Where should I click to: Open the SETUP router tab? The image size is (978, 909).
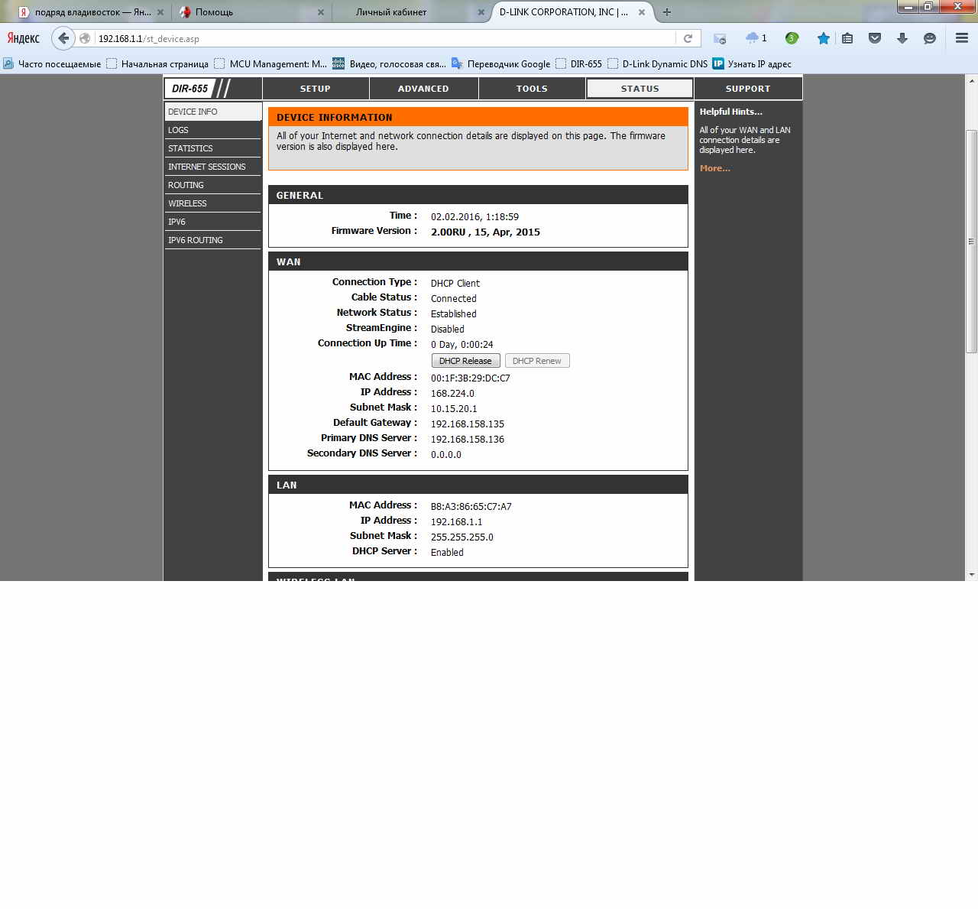tap(316, 89)
